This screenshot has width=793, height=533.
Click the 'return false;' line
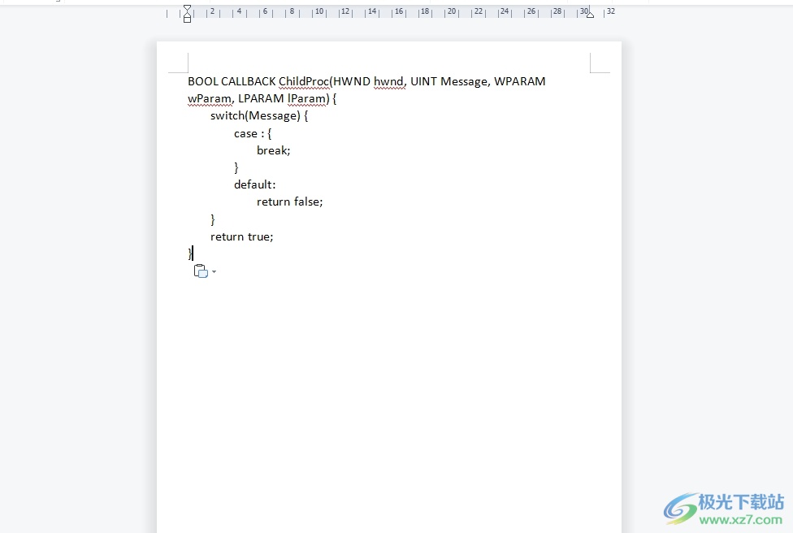(289, 201)
